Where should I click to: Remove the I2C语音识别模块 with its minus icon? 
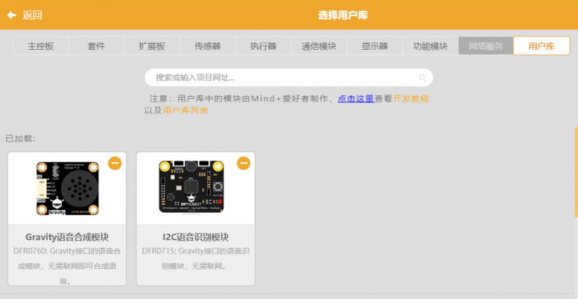point(243,163)
